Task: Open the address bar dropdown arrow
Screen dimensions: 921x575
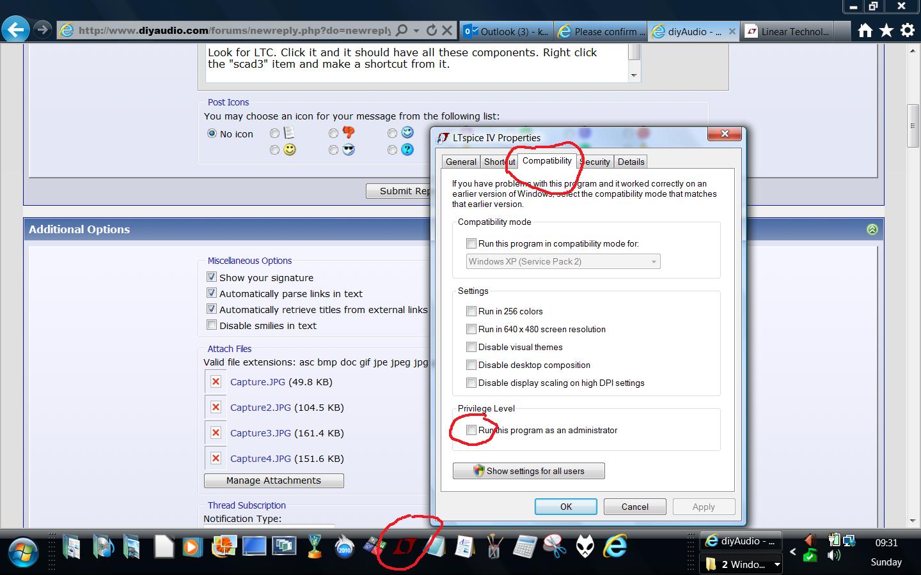Action: (x=416, y=30)
